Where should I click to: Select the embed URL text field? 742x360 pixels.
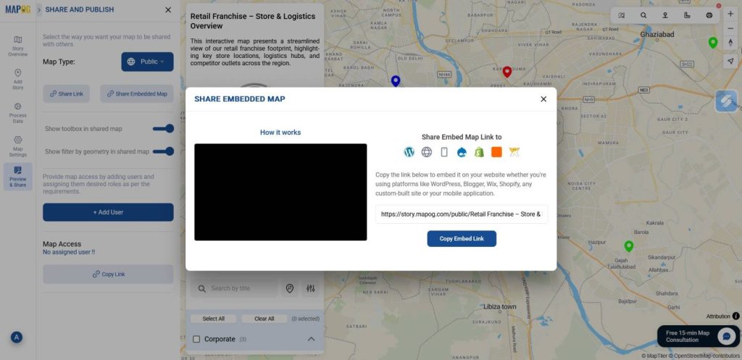coord(462,214)
